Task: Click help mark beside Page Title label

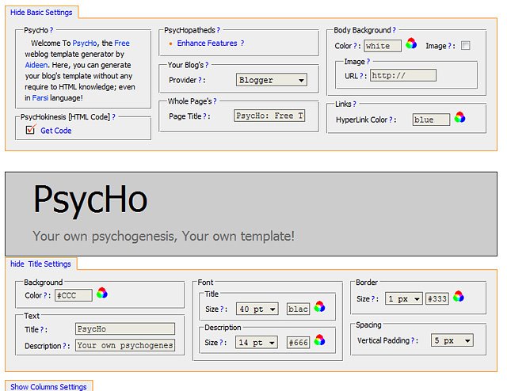Action: (204, 116)
